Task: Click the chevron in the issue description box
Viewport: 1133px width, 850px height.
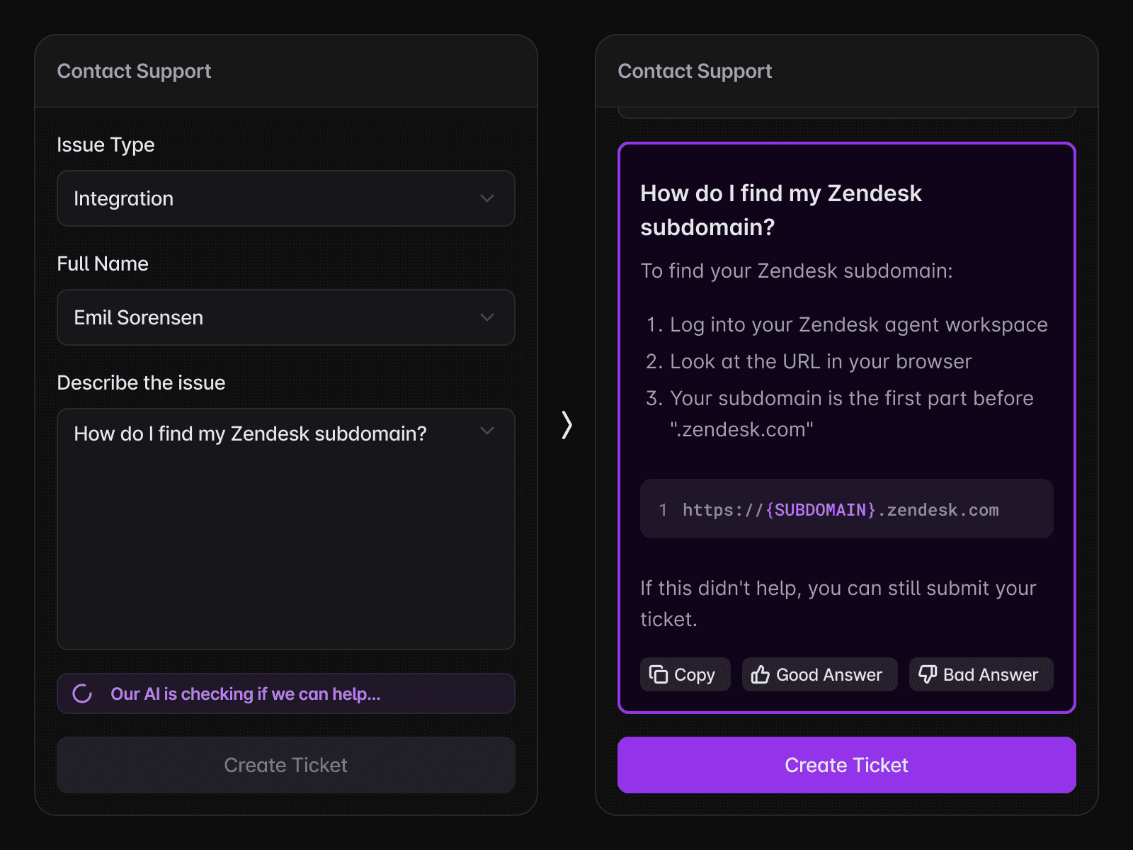Action: coord(487,431)
